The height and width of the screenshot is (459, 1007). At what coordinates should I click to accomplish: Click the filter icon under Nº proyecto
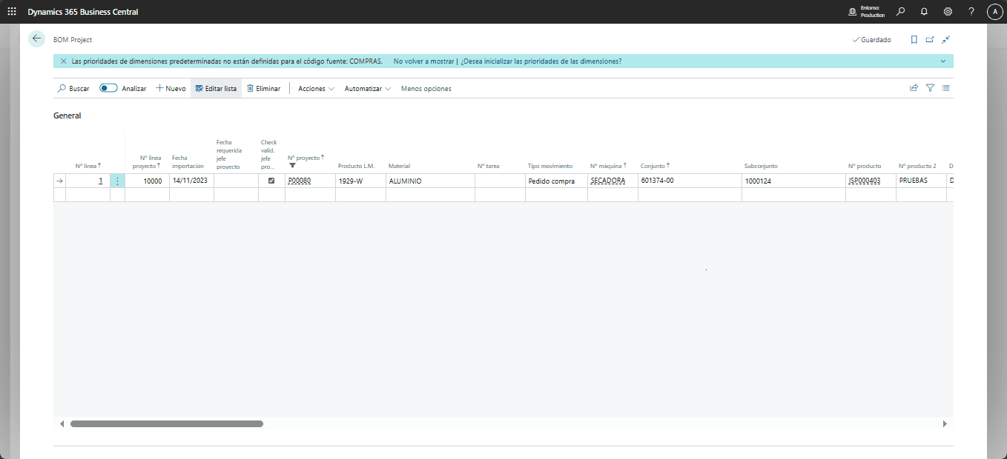click(x=292, y=166)
